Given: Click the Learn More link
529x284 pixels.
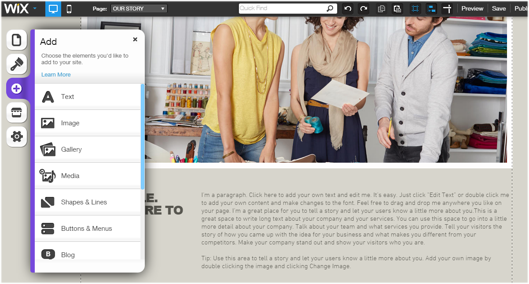Looking at the screenshot, I should coord(56,75).
